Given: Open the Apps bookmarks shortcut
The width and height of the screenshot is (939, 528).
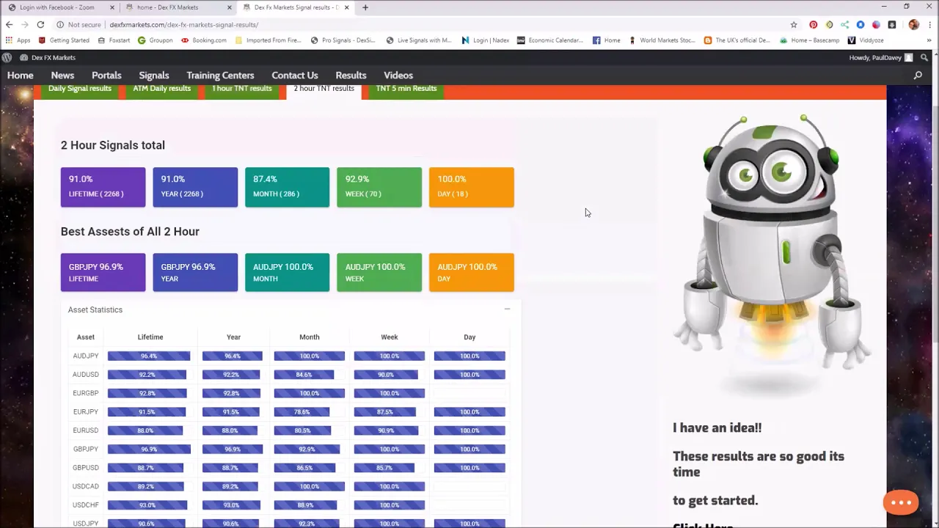Looking at the screenshot, I should pos(19,40).
